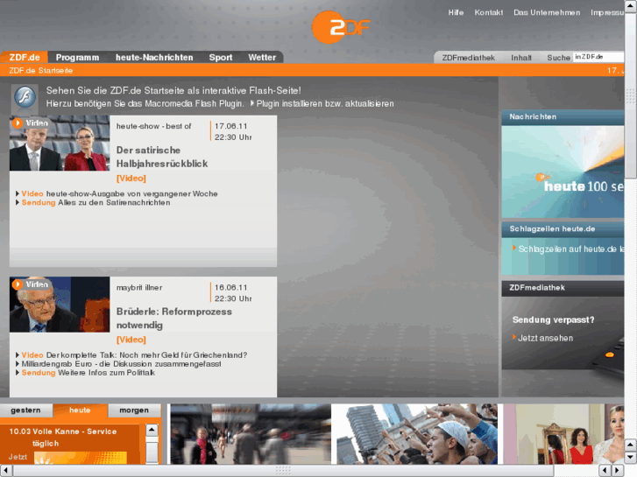Image resolution: width=637 pixels, height=477 pixels.
Task: Switch to the heute program tab
Action: (80, 410)
